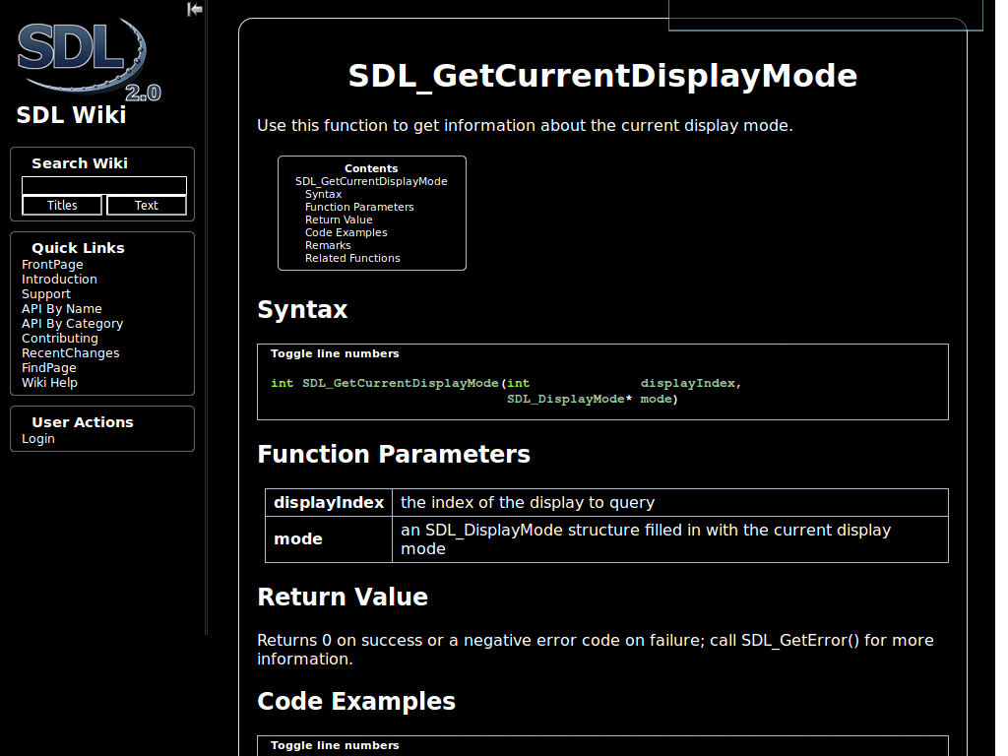The image size is (1008, 756).
Task: Click Login under User Actions
Action: [x=37, y=438]
